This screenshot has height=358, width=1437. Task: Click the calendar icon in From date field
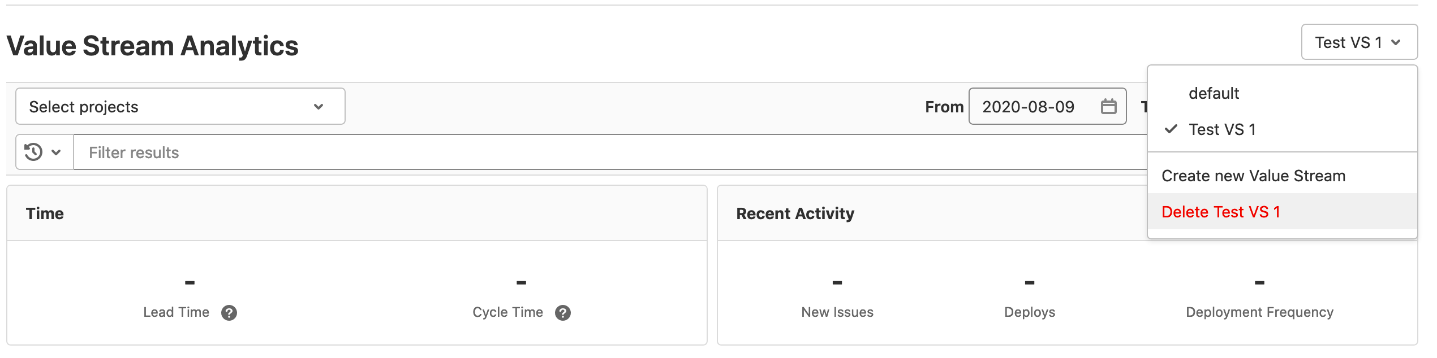[1108, 106]
